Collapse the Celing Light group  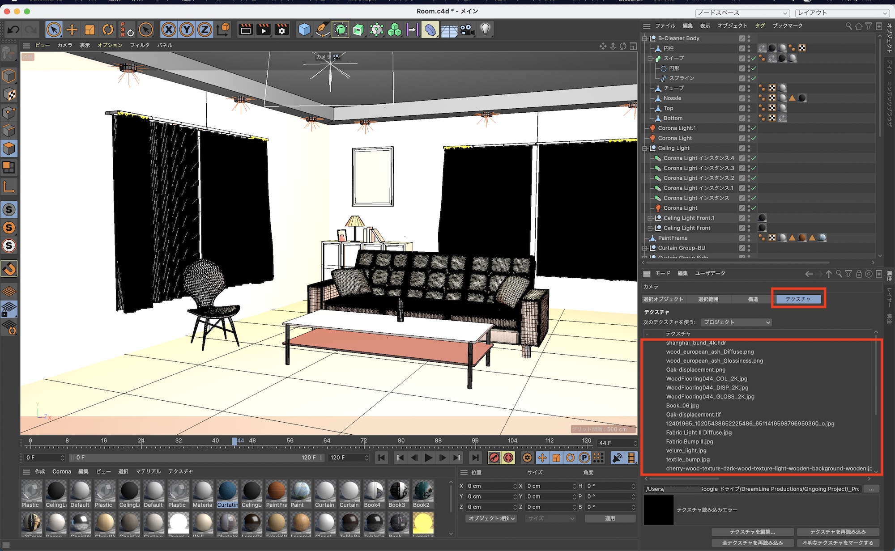(x=645, y=148)
